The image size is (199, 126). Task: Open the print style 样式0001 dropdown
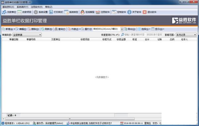tap(122, 29)
